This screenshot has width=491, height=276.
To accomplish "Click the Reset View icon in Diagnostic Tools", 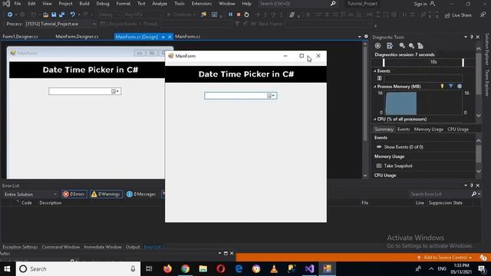I will click(420, 46).
